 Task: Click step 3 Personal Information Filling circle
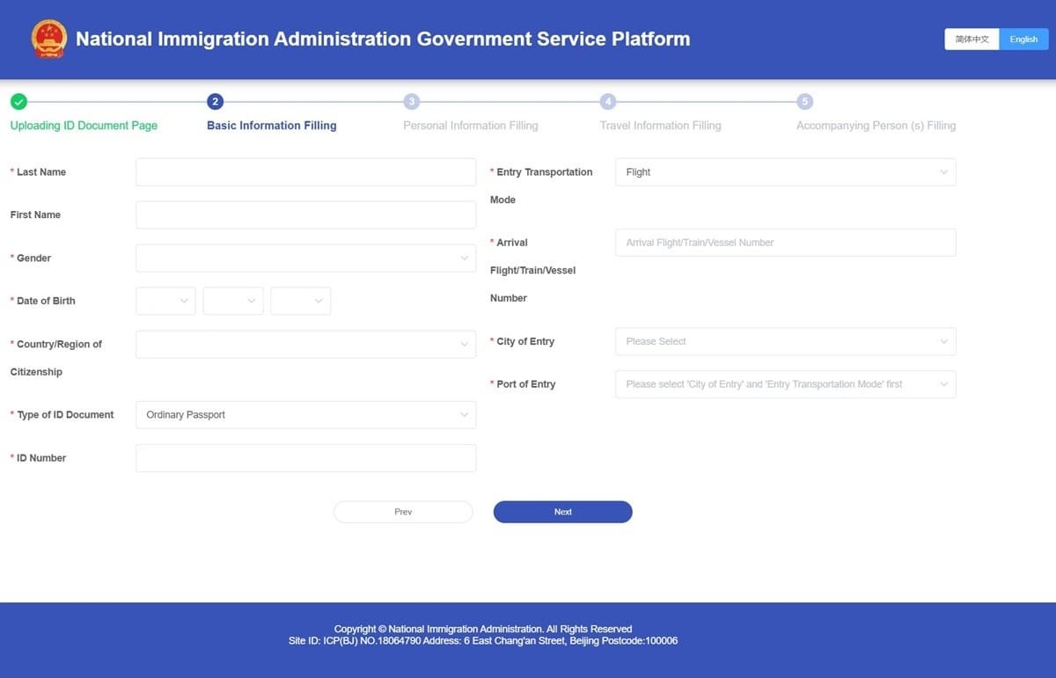[x=412, y=101]
